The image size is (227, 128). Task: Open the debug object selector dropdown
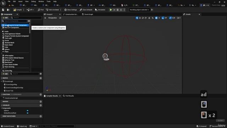point(139,10)
